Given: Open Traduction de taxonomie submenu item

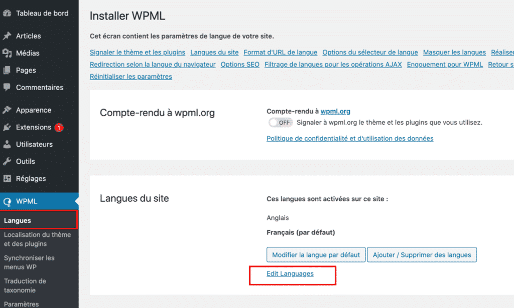Looking at the screenshot, I should point(25,285).
